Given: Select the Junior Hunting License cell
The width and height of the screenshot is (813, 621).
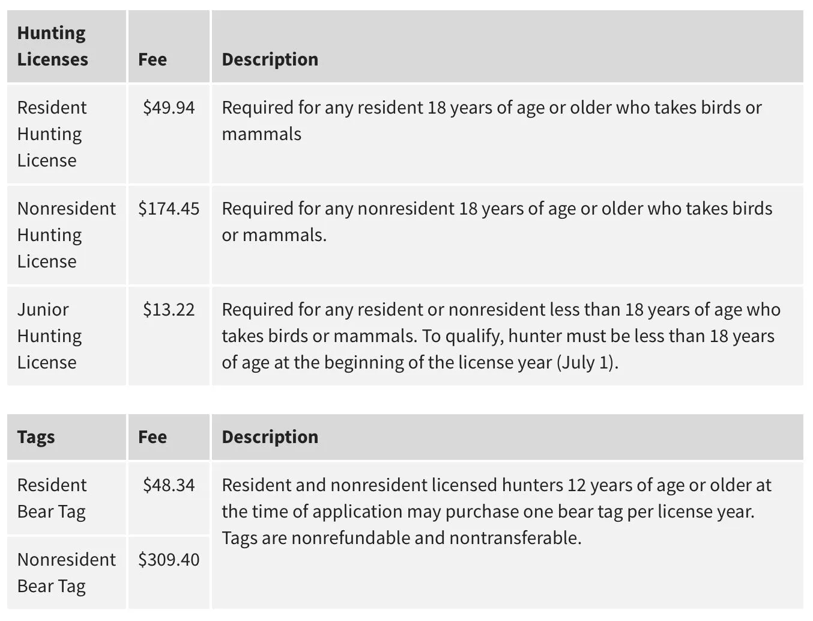Looking at the screenshot, I should 67,336.
